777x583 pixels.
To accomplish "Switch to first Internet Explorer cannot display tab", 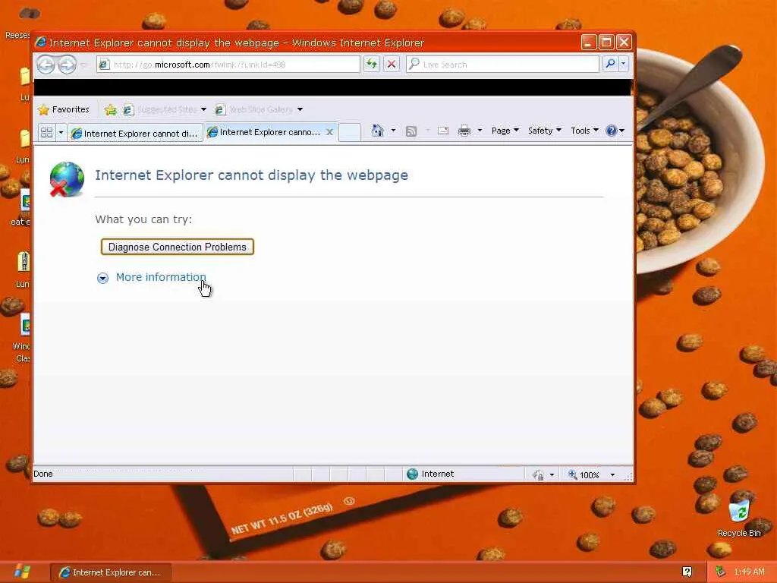I will (135, 134).
